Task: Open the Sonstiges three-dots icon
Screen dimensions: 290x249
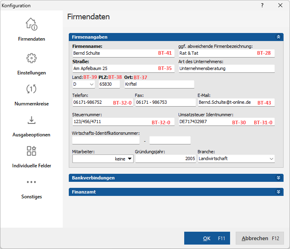Action: (31, 182)
